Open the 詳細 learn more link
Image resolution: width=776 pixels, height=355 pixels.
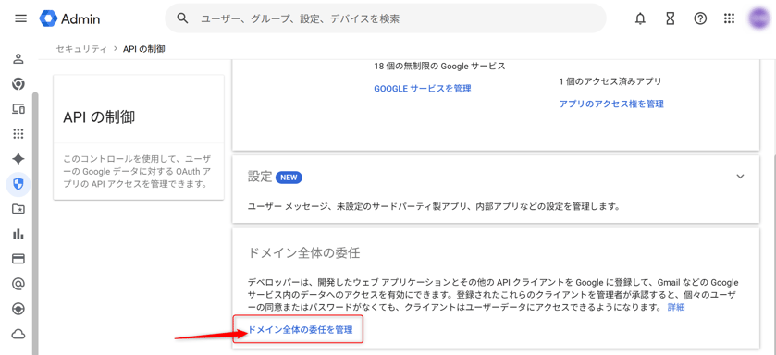676,308
